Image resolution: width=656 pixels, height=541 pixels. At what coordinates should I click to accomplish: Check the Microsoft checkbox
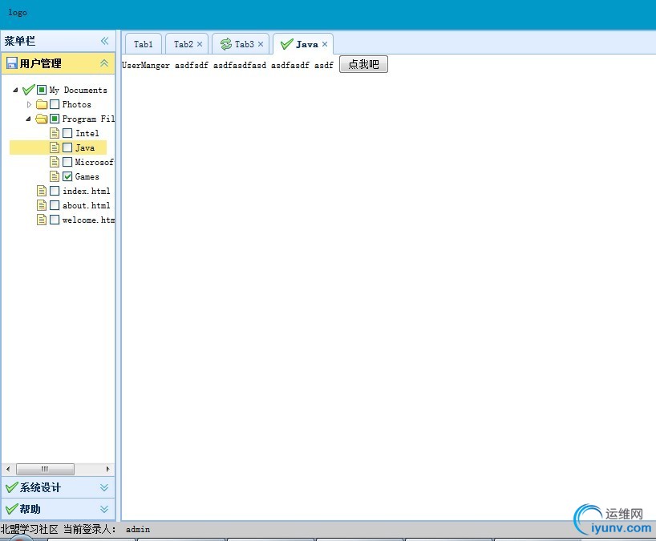click(x=67, y=162)
